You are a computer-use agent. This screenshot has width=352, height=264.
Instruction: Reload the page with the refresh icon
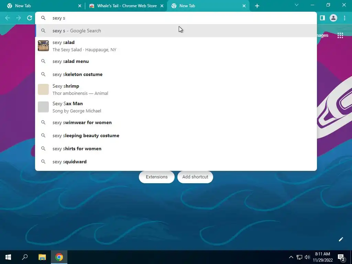[30, 18]
